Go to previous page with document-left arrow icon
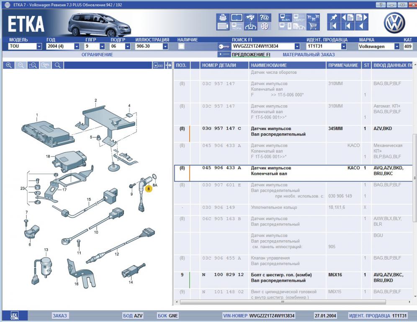This screenshot has height=322, width=417. (347, 18)
